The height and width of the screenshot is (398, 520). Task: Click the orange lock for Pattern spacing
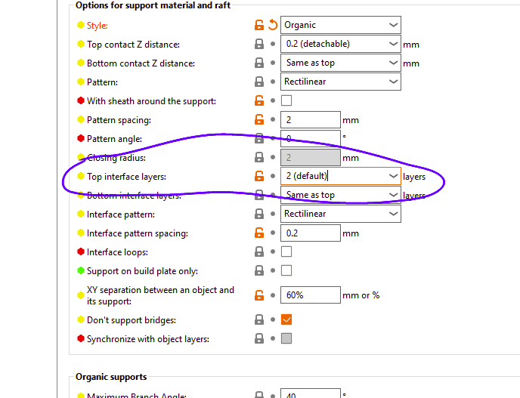tap(259, 119)
